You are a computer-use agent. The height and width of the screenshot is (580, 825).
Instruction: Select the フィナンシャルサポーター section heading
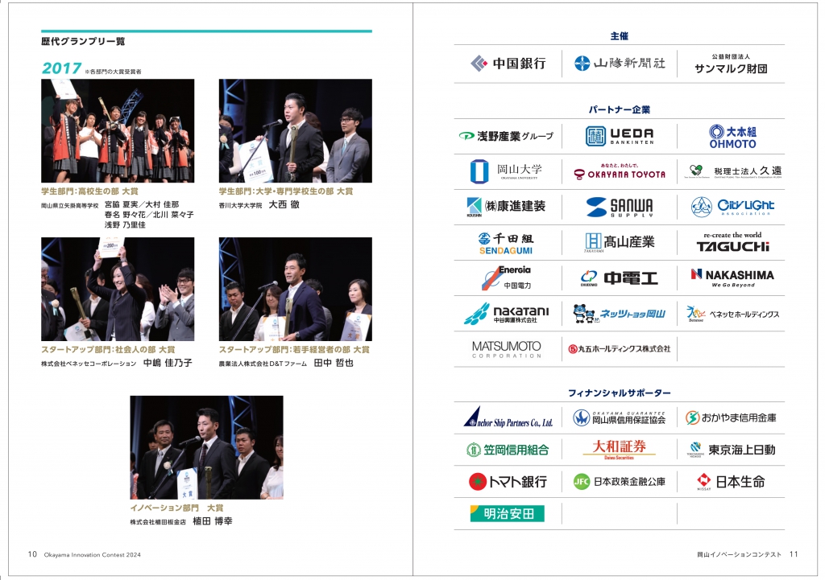(620, 393)
